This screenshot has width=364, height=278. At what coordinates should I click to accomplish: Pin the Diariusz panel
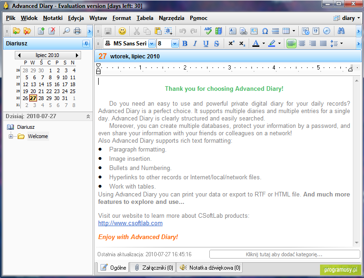point(86,44)
